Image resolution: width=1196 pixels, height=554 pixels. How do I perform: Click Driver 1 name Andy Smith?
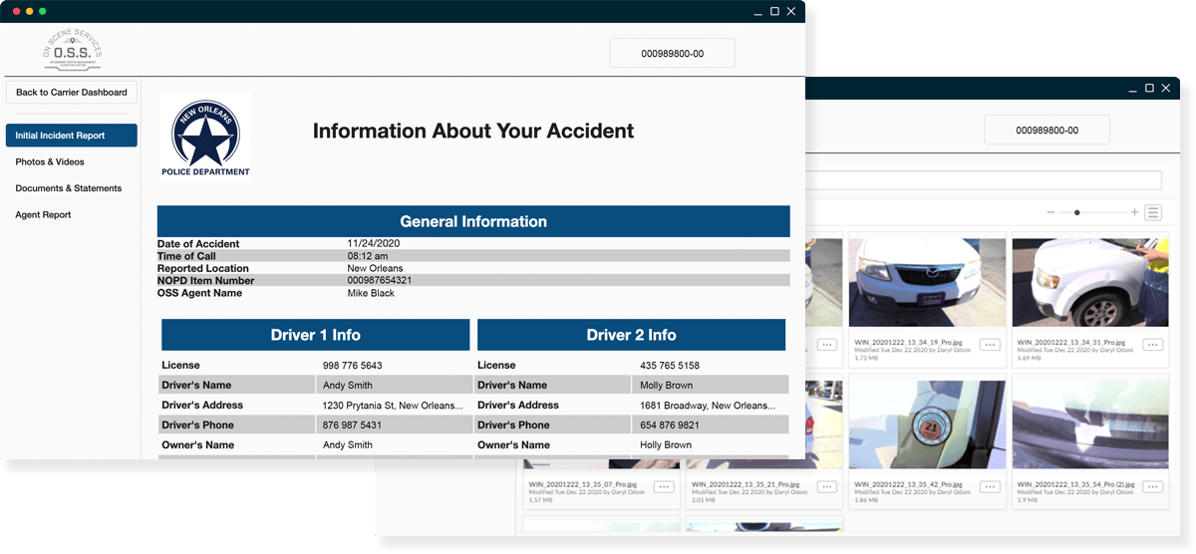click(348, 385)
